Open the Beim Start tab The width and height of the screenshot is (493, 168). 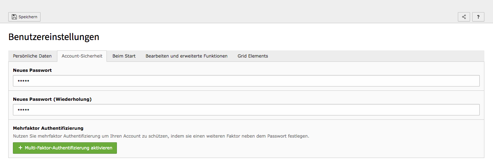[124, 56]
